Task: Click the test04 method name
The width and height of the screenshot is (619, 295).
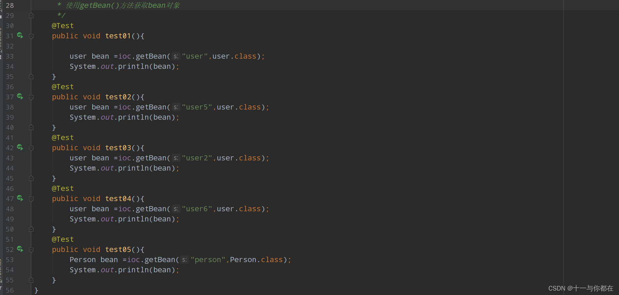Action: 118,199
